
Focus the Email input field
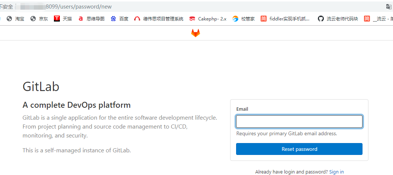[x=299, y=121]
